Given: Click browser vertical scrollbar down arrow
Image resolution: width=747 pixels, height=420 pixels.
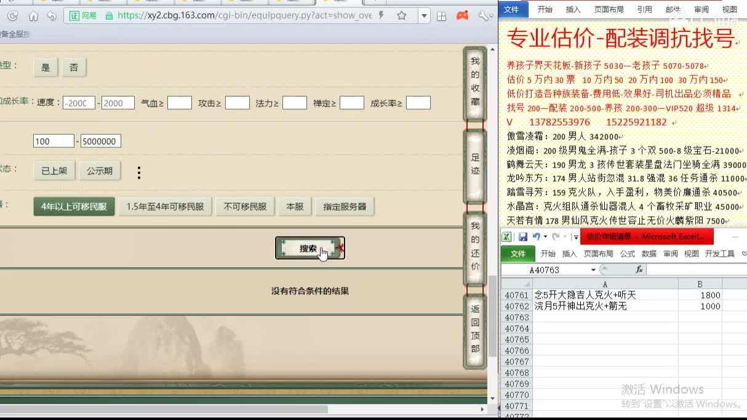Looking at the screenshot, I should [492, 398].
